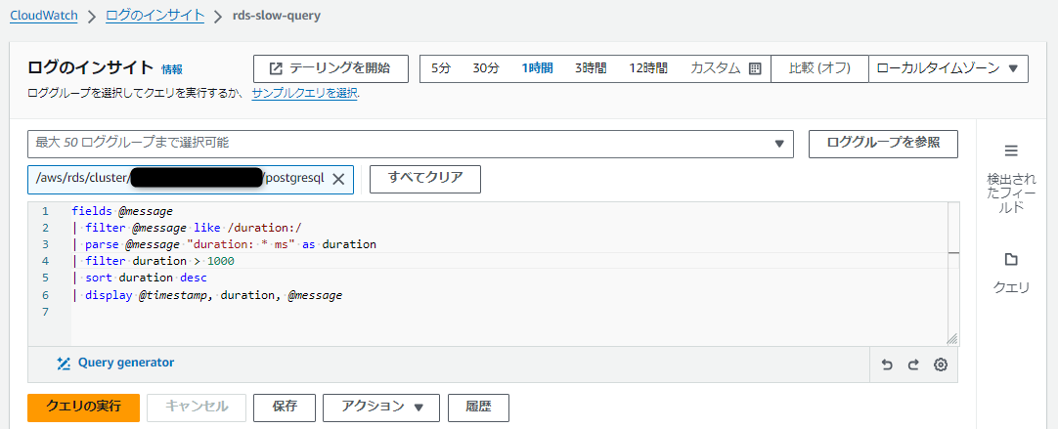The image size is (1058, 429).
Task: Select the 12時間 time range
Action: (x=647, y=68)
